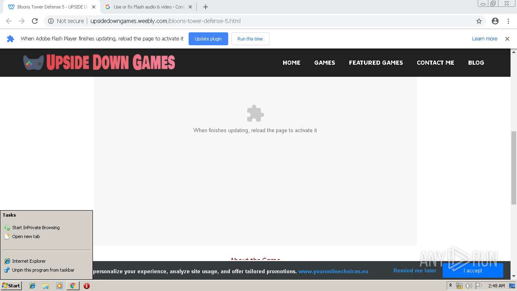Click scrollbar up arrow
517x291 pixels.
click(x=514, y=52)
